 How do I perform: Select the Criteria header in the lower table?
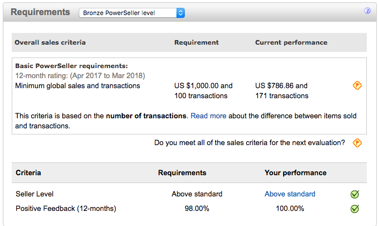[x=28, y=173]
